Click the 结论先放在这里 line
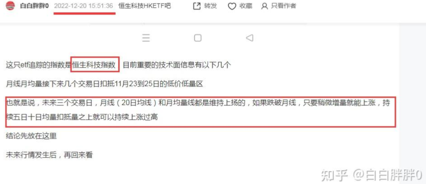 click(x=31, y=136)
